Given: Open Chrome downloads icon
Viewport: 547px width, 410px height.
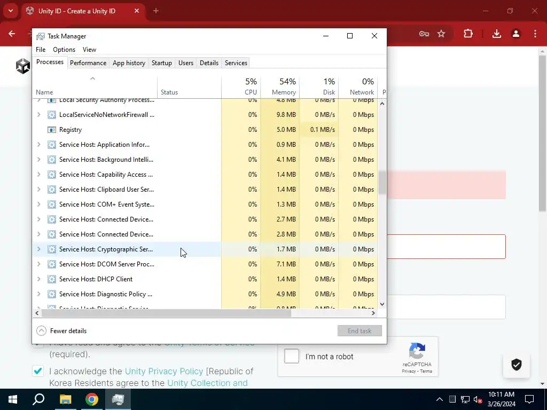Looking at the screenshot, I should click(497, 34).
